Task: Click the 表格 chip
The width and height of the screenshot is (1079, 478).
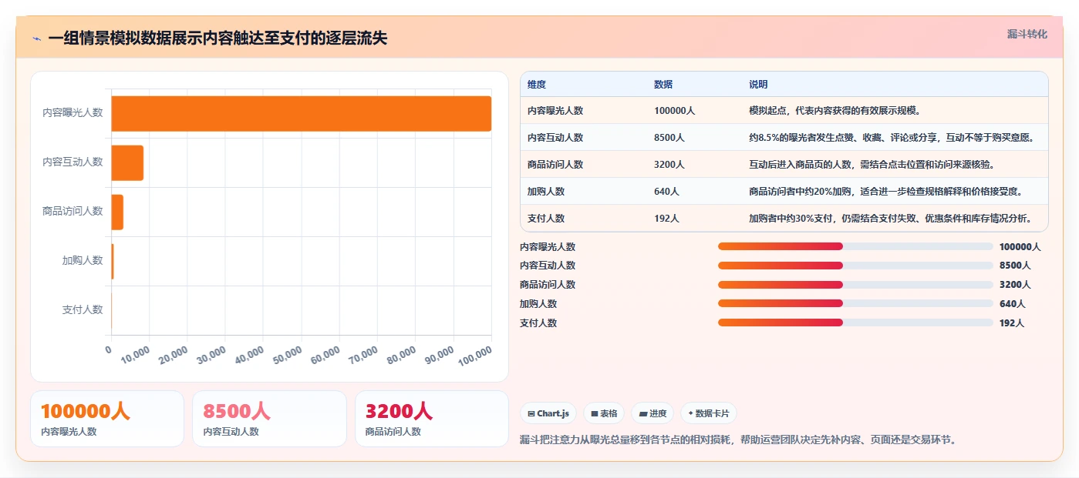Action: [604, 413]
